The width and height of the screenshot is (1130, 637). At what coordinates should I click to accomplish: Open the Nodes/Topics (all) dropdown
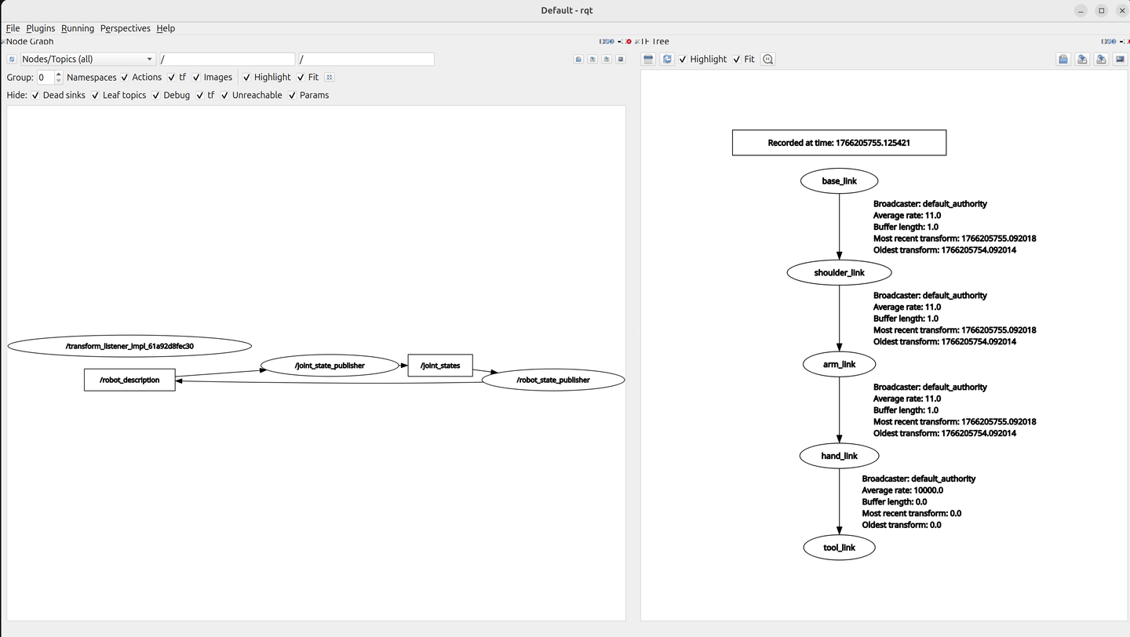pyautogui.click(x=88, y=59)
